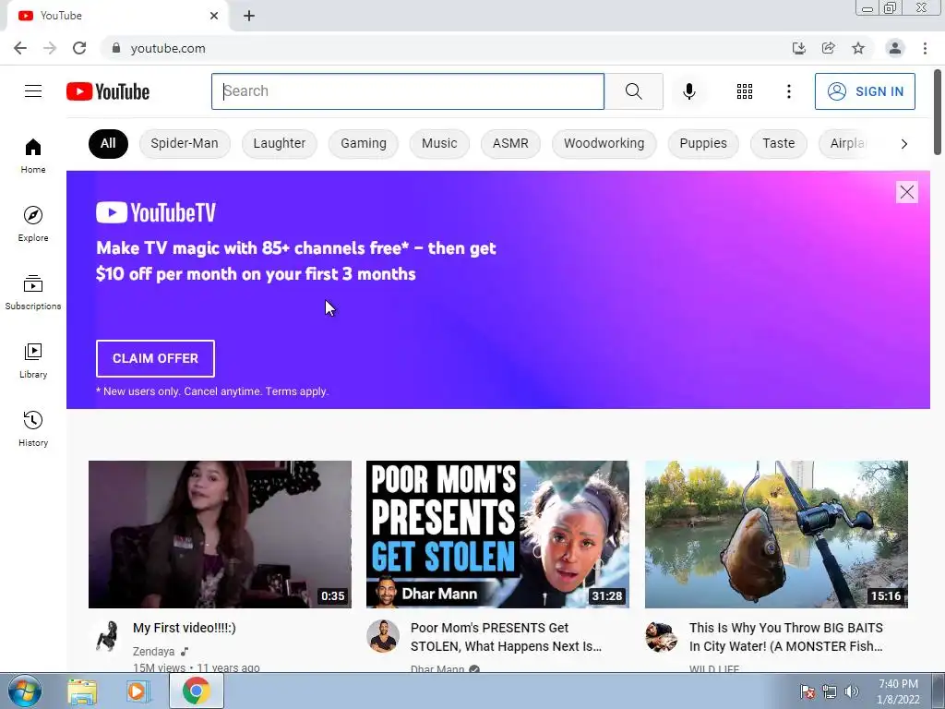
Task: Click the taskbar clock 7:40 PM
Action: (898, 684)
